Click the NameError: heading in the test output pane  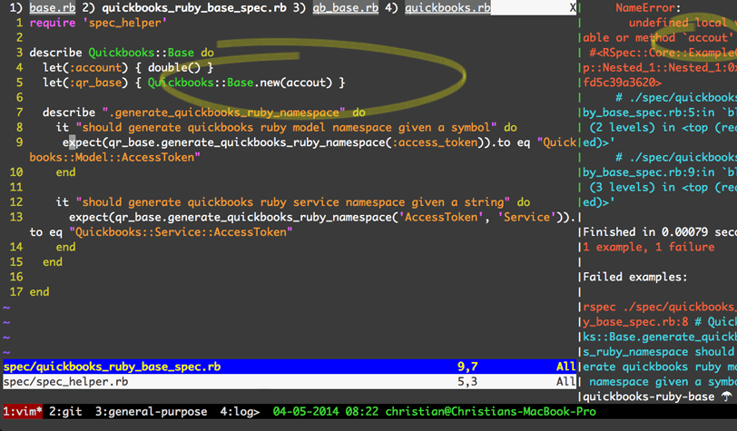click(x=648, y=7)
